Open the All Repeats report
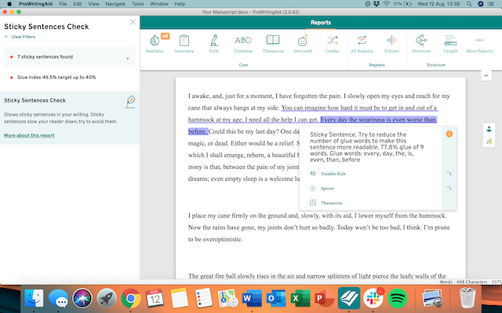The image size is (502, 313). pyautogui.click(x=362, y=44)
